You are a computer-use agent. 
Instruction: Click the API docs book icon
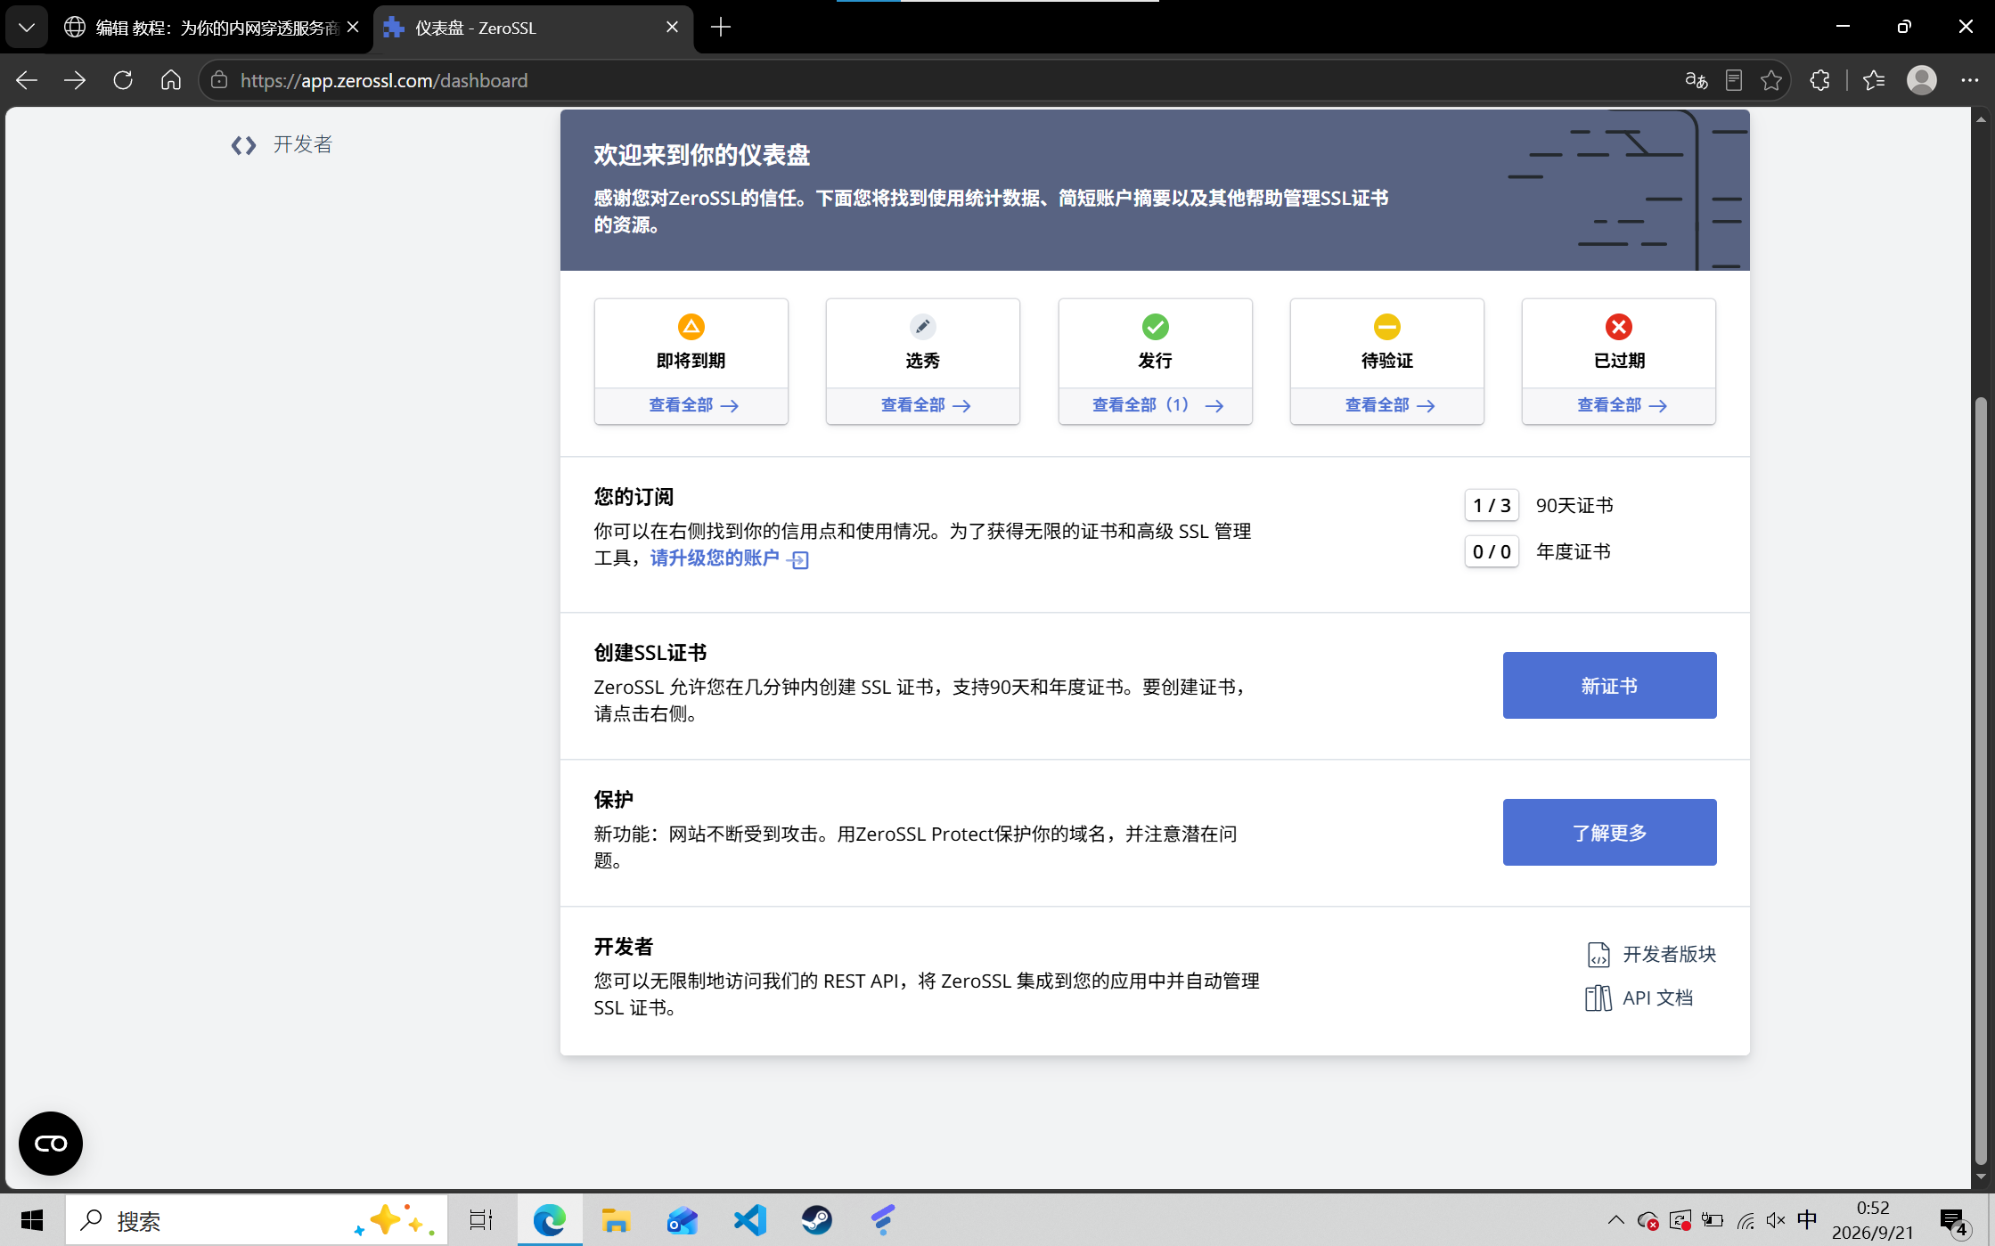point(1598,998)
